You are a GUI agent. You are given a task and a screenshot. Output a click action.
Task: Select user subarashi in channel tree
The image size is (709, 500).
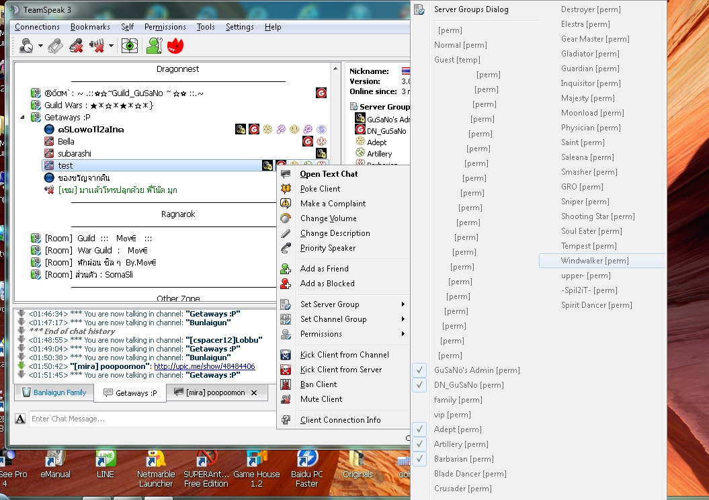click(75, 154)
